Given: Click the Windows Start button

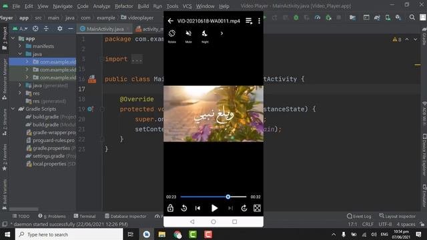Looking at the screenshot, I should (7, 234).
